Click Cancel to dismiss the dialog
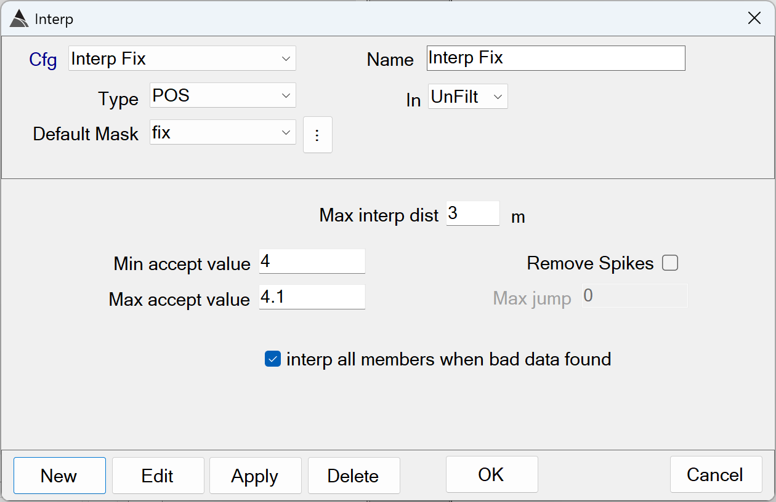 point(715,474)
